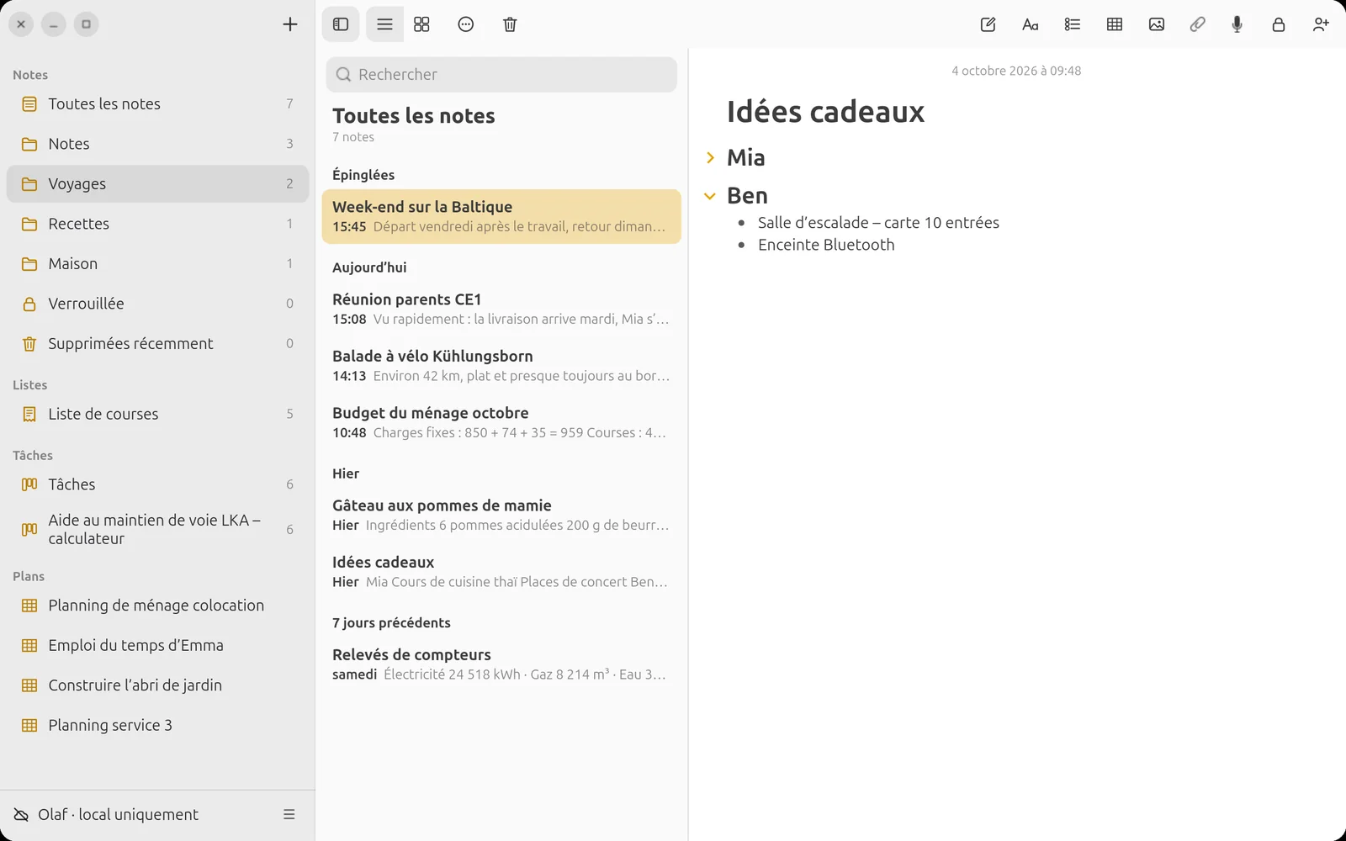The height and width of the screenshot is (841, 1346).
Task: Share note with add-person icon
Action: [1321, 24]
